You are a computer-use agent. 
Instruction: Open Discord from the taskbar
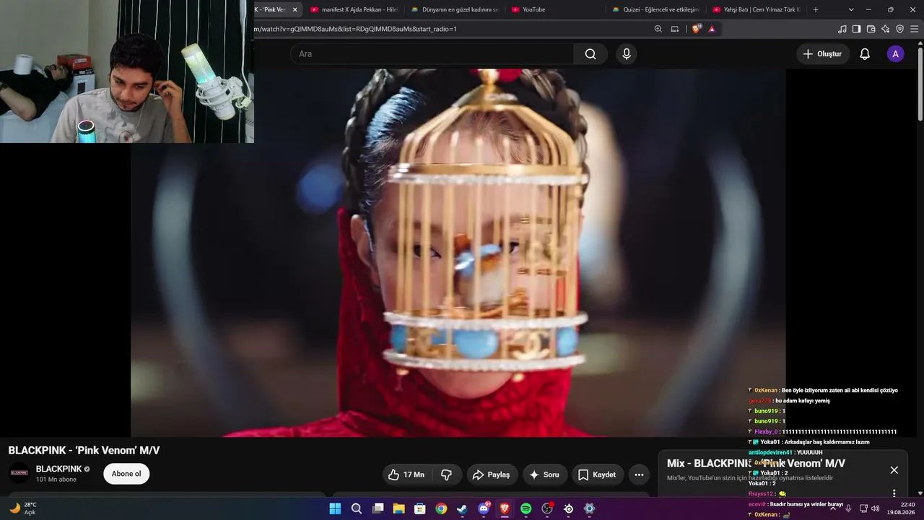pos(484,508)
